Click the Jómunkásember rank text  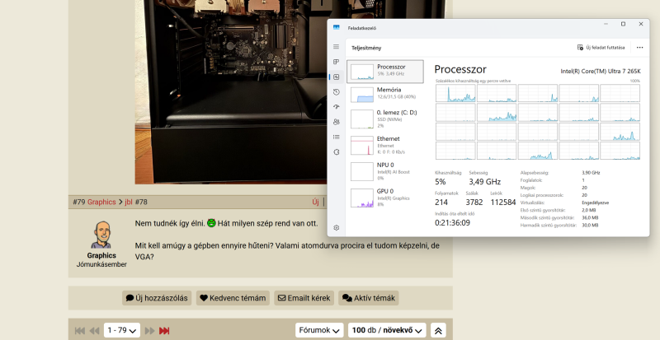101,264
